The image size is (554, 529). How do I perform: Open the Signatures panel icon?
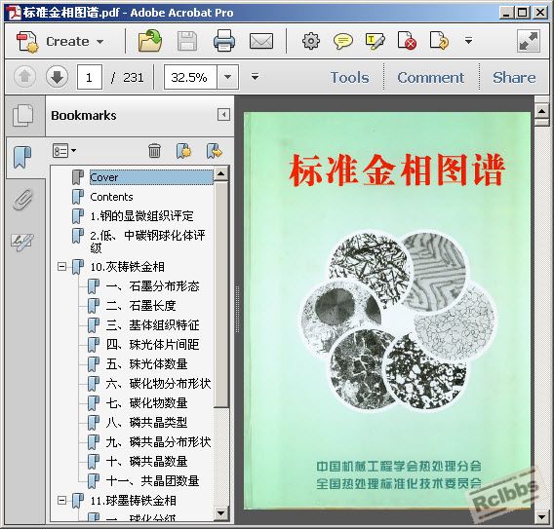point(22,242)
